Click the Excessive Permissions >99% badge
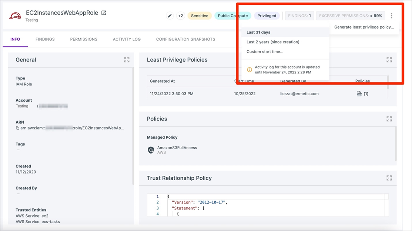 (x=351, y=16)
